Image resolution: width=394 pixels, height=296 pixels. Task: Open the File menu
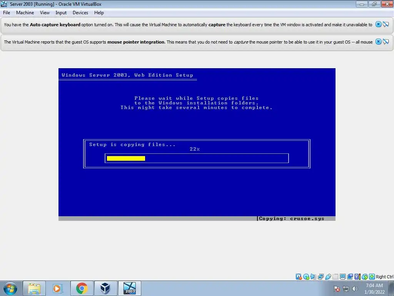point(7,13)
